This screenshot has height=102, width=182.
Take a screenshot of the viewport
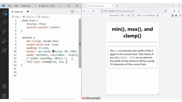[x=173, y=16]
